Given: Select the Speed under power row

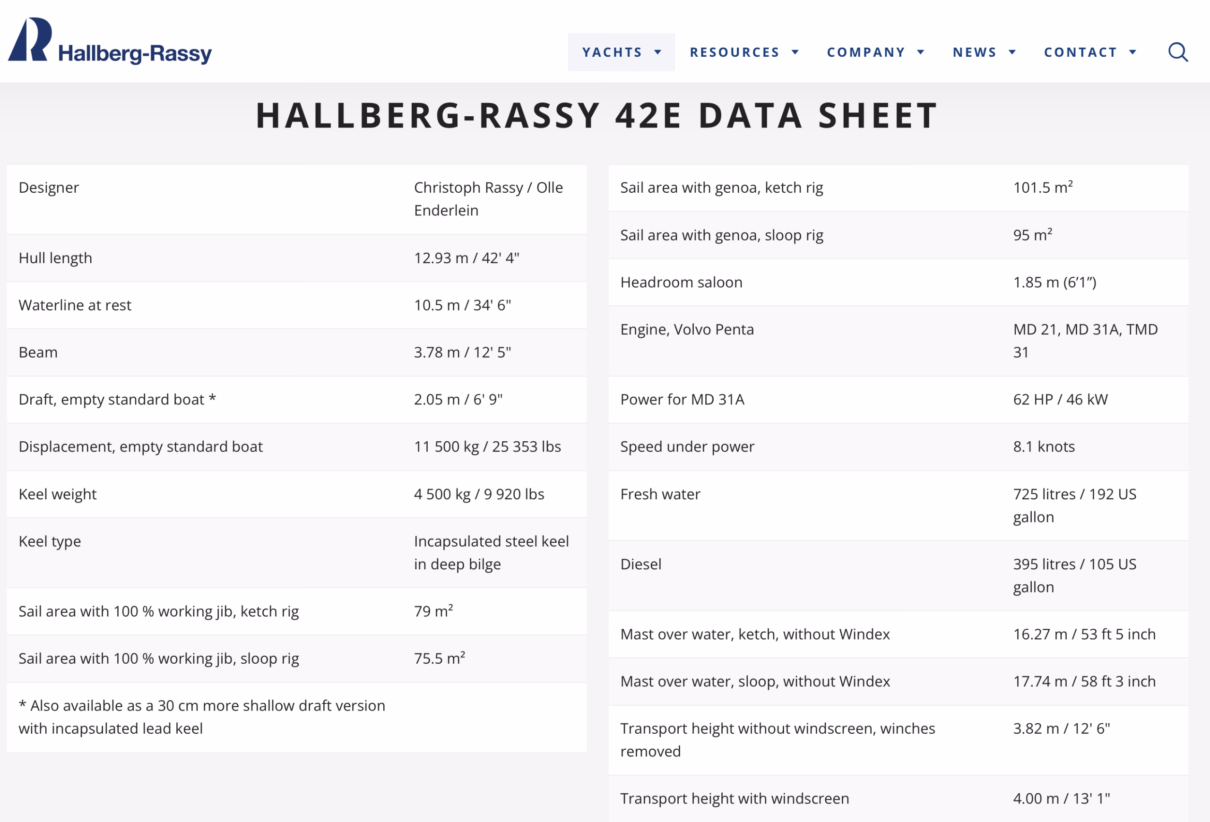Looking at the screenshot, I should (898, 447).
